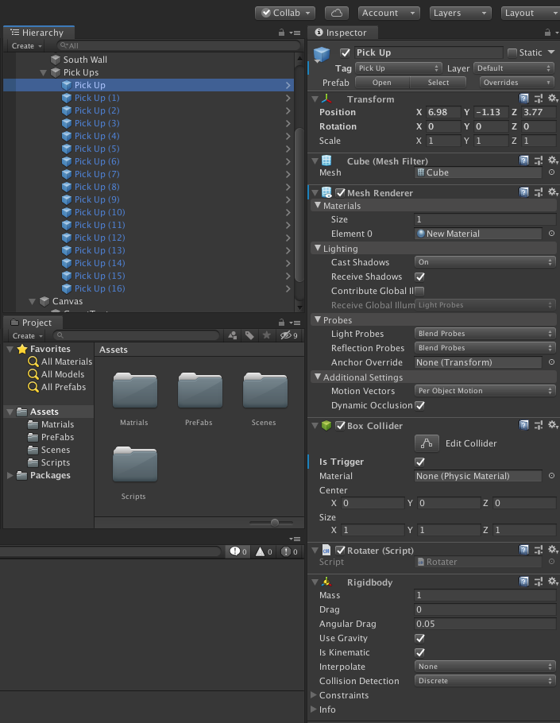This screenshot has height=723, width=560.
Task: Lock the Inspector panel
Action: [x=547, y=33]
